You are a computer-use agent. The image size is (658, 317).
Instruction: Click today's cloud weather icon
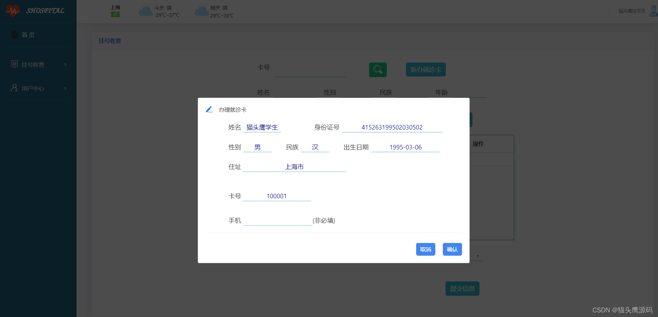tap(146, 11)
